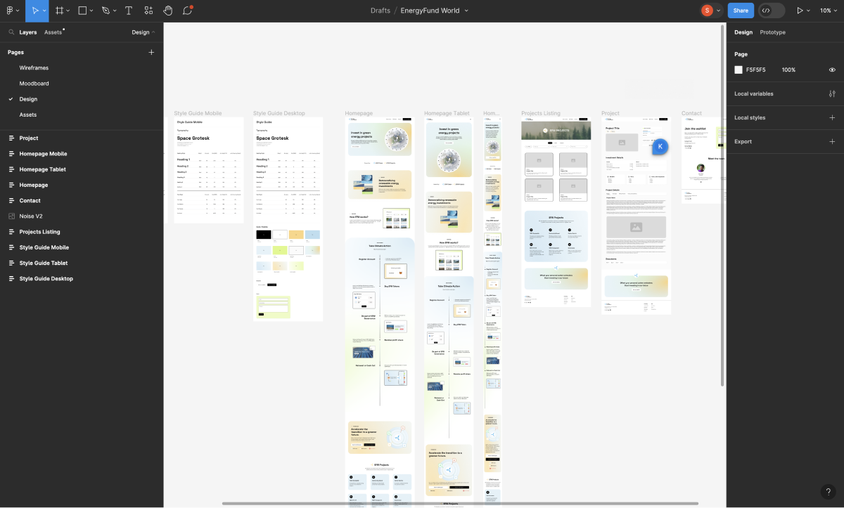Select the Frame tool
The width and height of the screenshot is (844, 508).
pos(60,11)
